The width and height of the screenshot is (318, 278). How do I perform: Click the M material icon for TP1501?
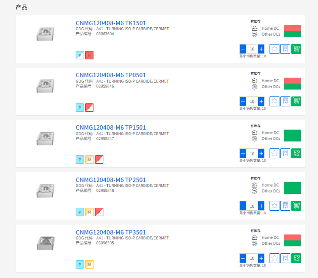(89, 160)
